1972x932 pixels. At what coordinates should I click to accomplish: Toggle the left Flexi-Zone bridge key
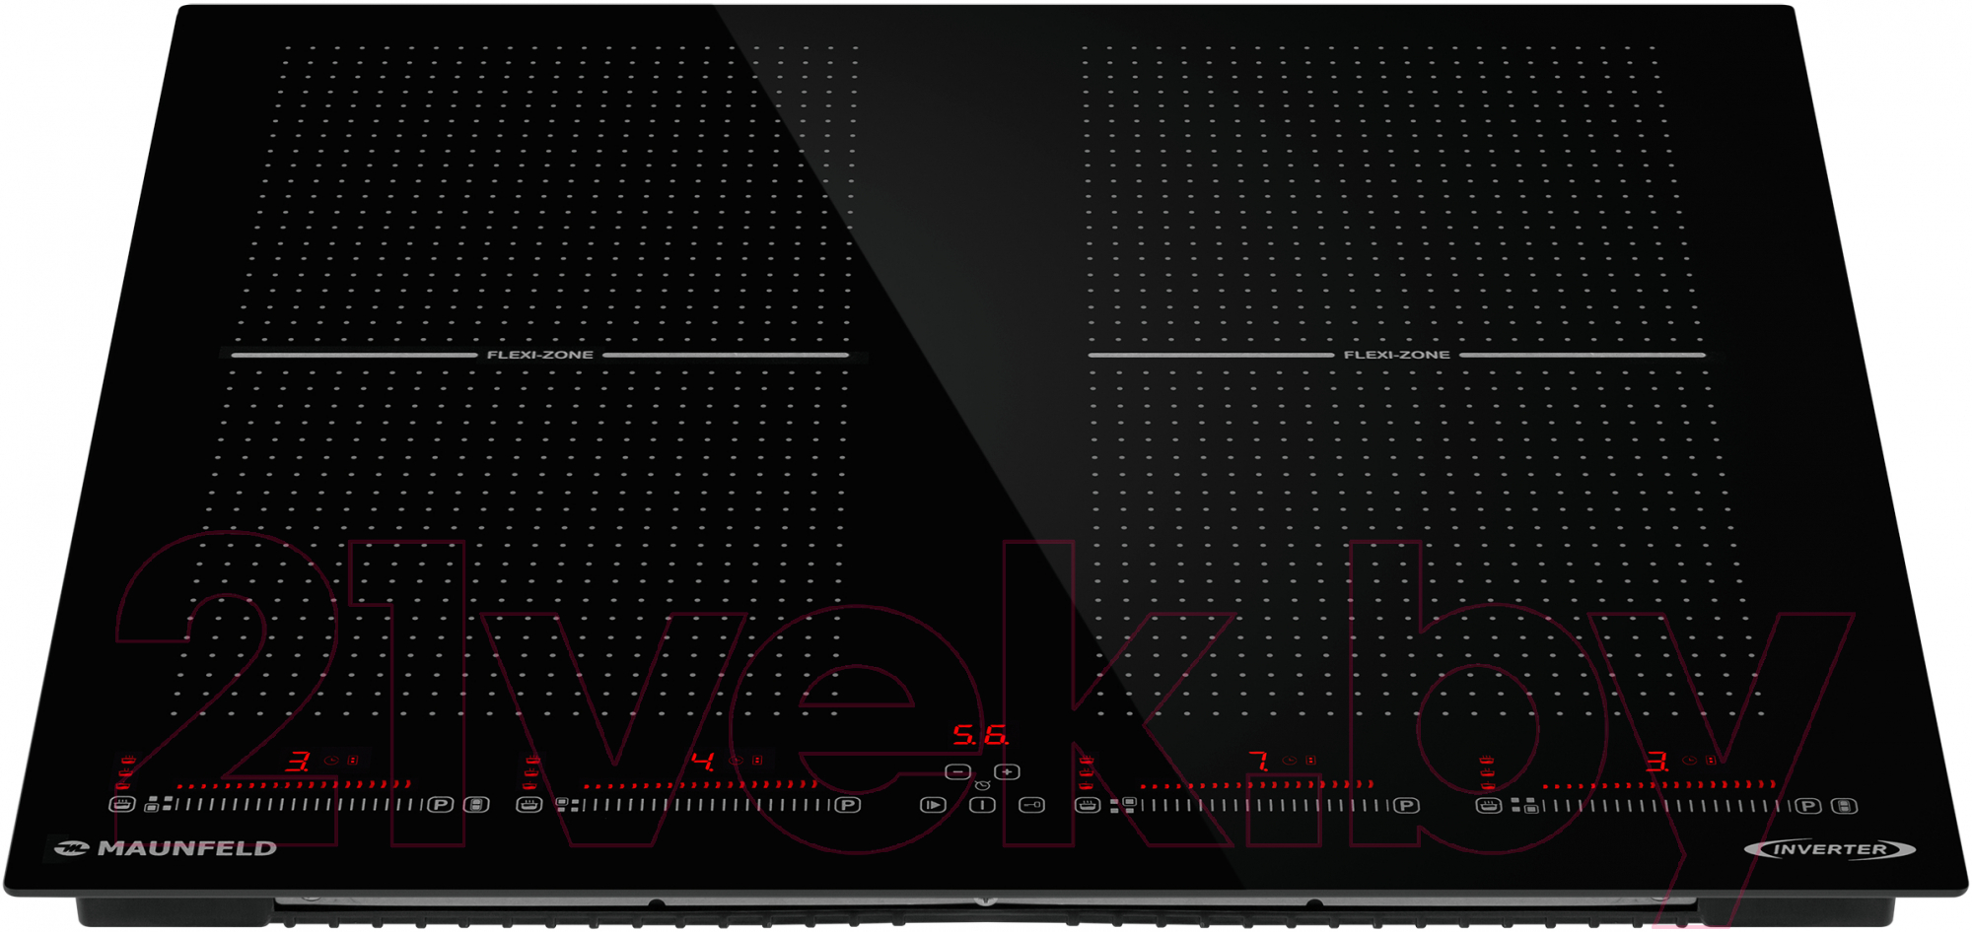pos(476,805)
